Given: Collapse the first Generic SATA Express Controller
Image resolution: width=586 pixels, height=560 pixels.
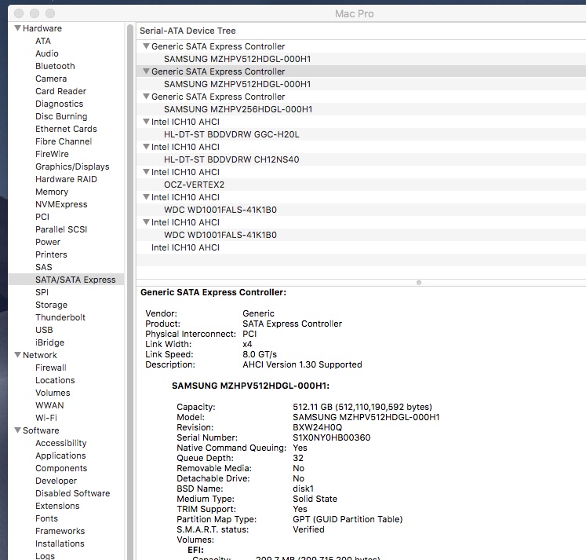Looking at the screenshot, I should coord(147,46).
